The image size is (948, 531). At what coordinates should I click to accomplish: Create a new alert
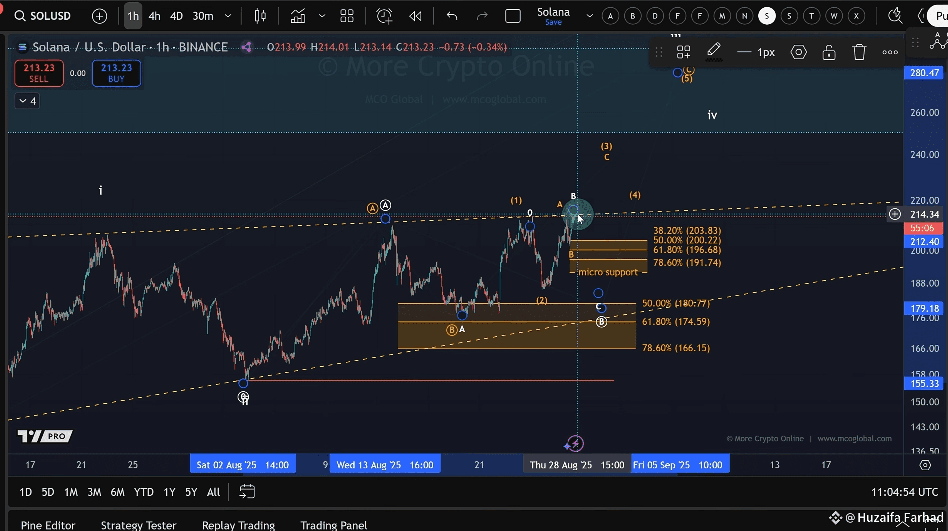(x=384, y=16)
